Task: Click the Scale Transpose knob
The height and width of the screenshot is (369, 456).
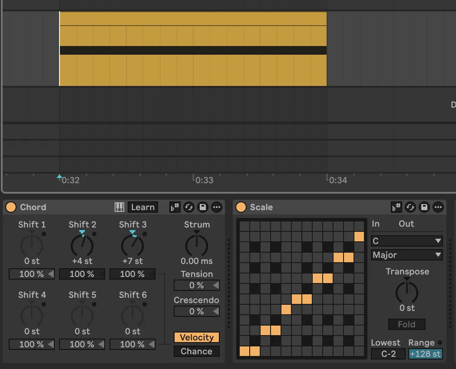Action: pos(407,292)
